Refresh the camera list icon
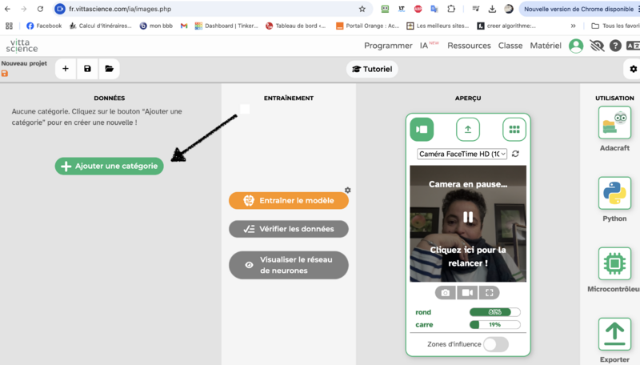This screenshot has height=365, width=640. 516,154
